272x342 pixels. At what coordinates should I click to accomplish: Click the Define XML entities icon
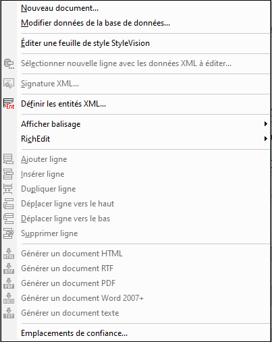[9, 104]
